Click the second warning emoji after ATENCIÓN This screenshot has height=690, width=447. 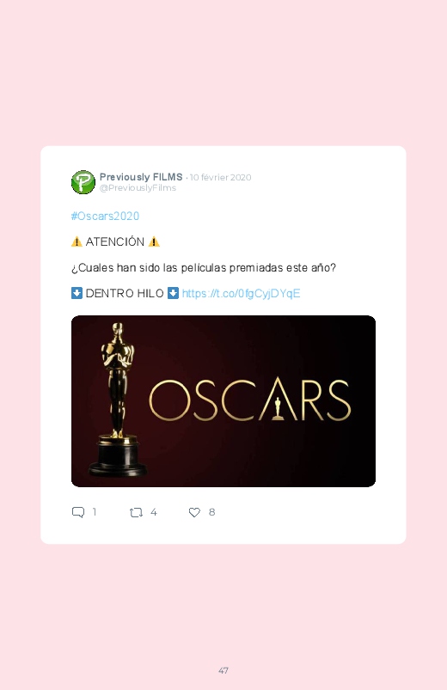(154, 241)
